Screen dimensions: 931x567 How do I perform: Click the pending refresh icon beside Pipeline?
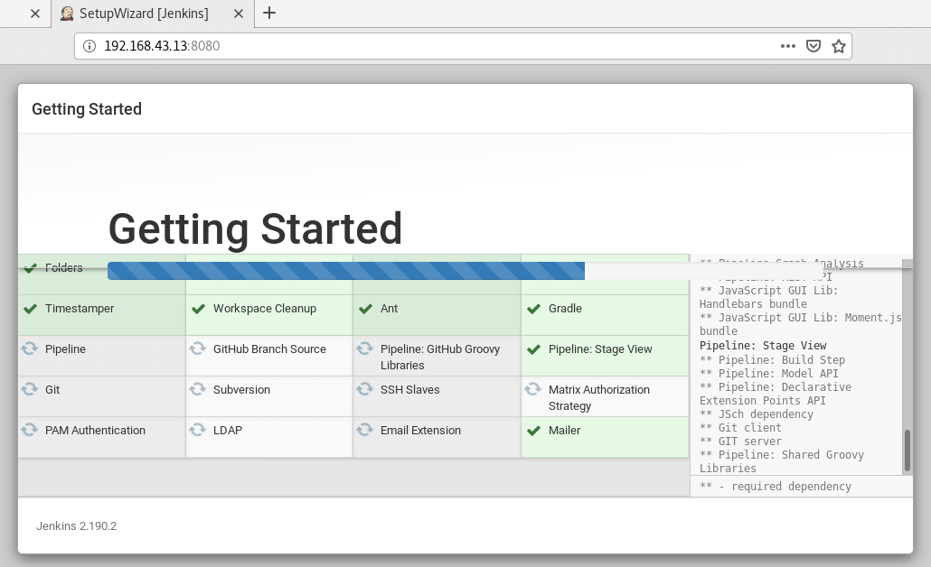(30, 349)
